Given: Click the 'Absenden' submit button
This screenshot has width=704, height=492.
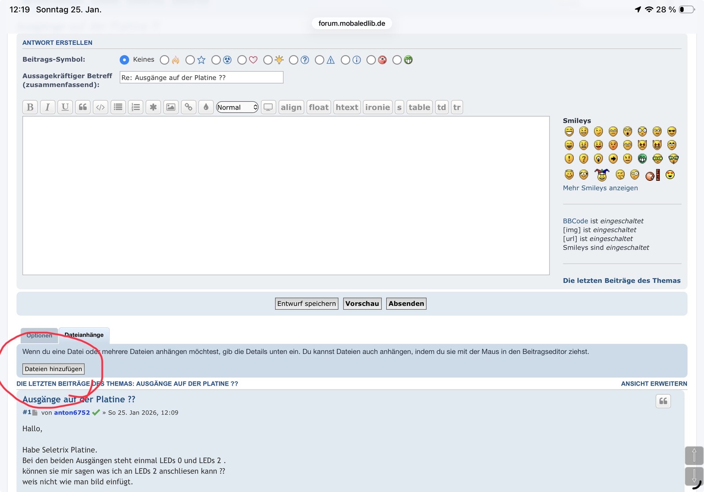Looking at the screenshot, I should click(x=406, y=304).
